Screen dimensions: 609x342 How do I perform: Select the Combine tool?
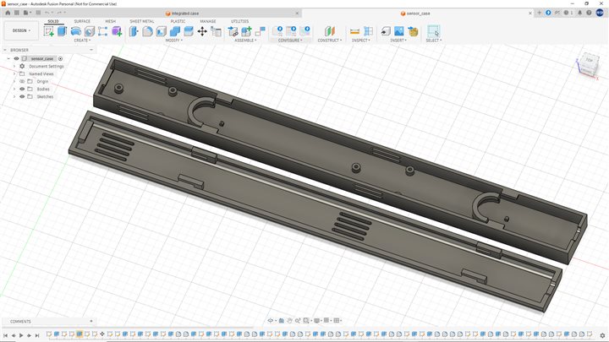(x=175, y=31)
